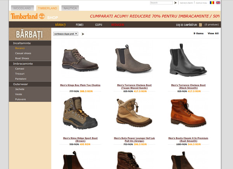Select Tricouri in the sidebar
Viewport: 233px width, 169px height.
tap(20, 74)
